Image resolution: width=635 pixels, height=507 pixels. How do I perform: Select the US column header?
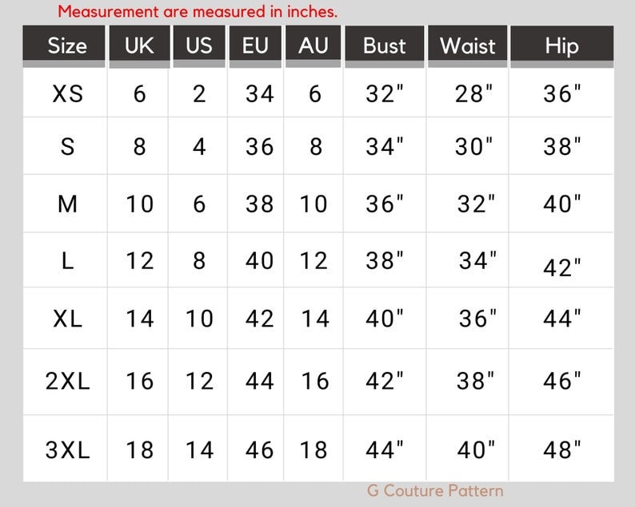tap(199, 46)
